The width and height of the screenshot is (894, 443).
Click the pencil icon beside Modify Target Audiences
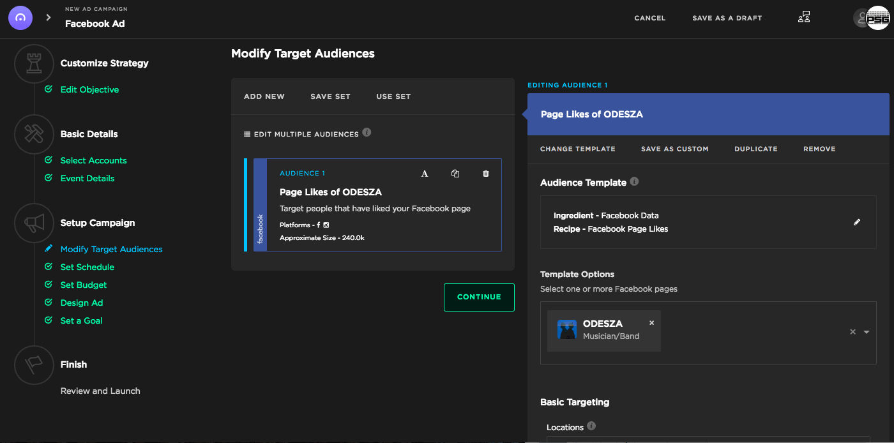(49, 249)
